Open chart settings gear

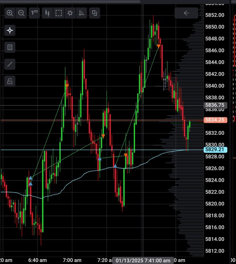(70, 13)
